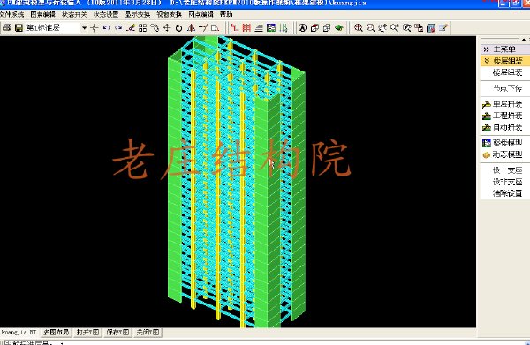The height and width of the screenshot is (345, 530).
Task: Collapse the highlighted 楼层组装 section header
Action: click(505, 61)
